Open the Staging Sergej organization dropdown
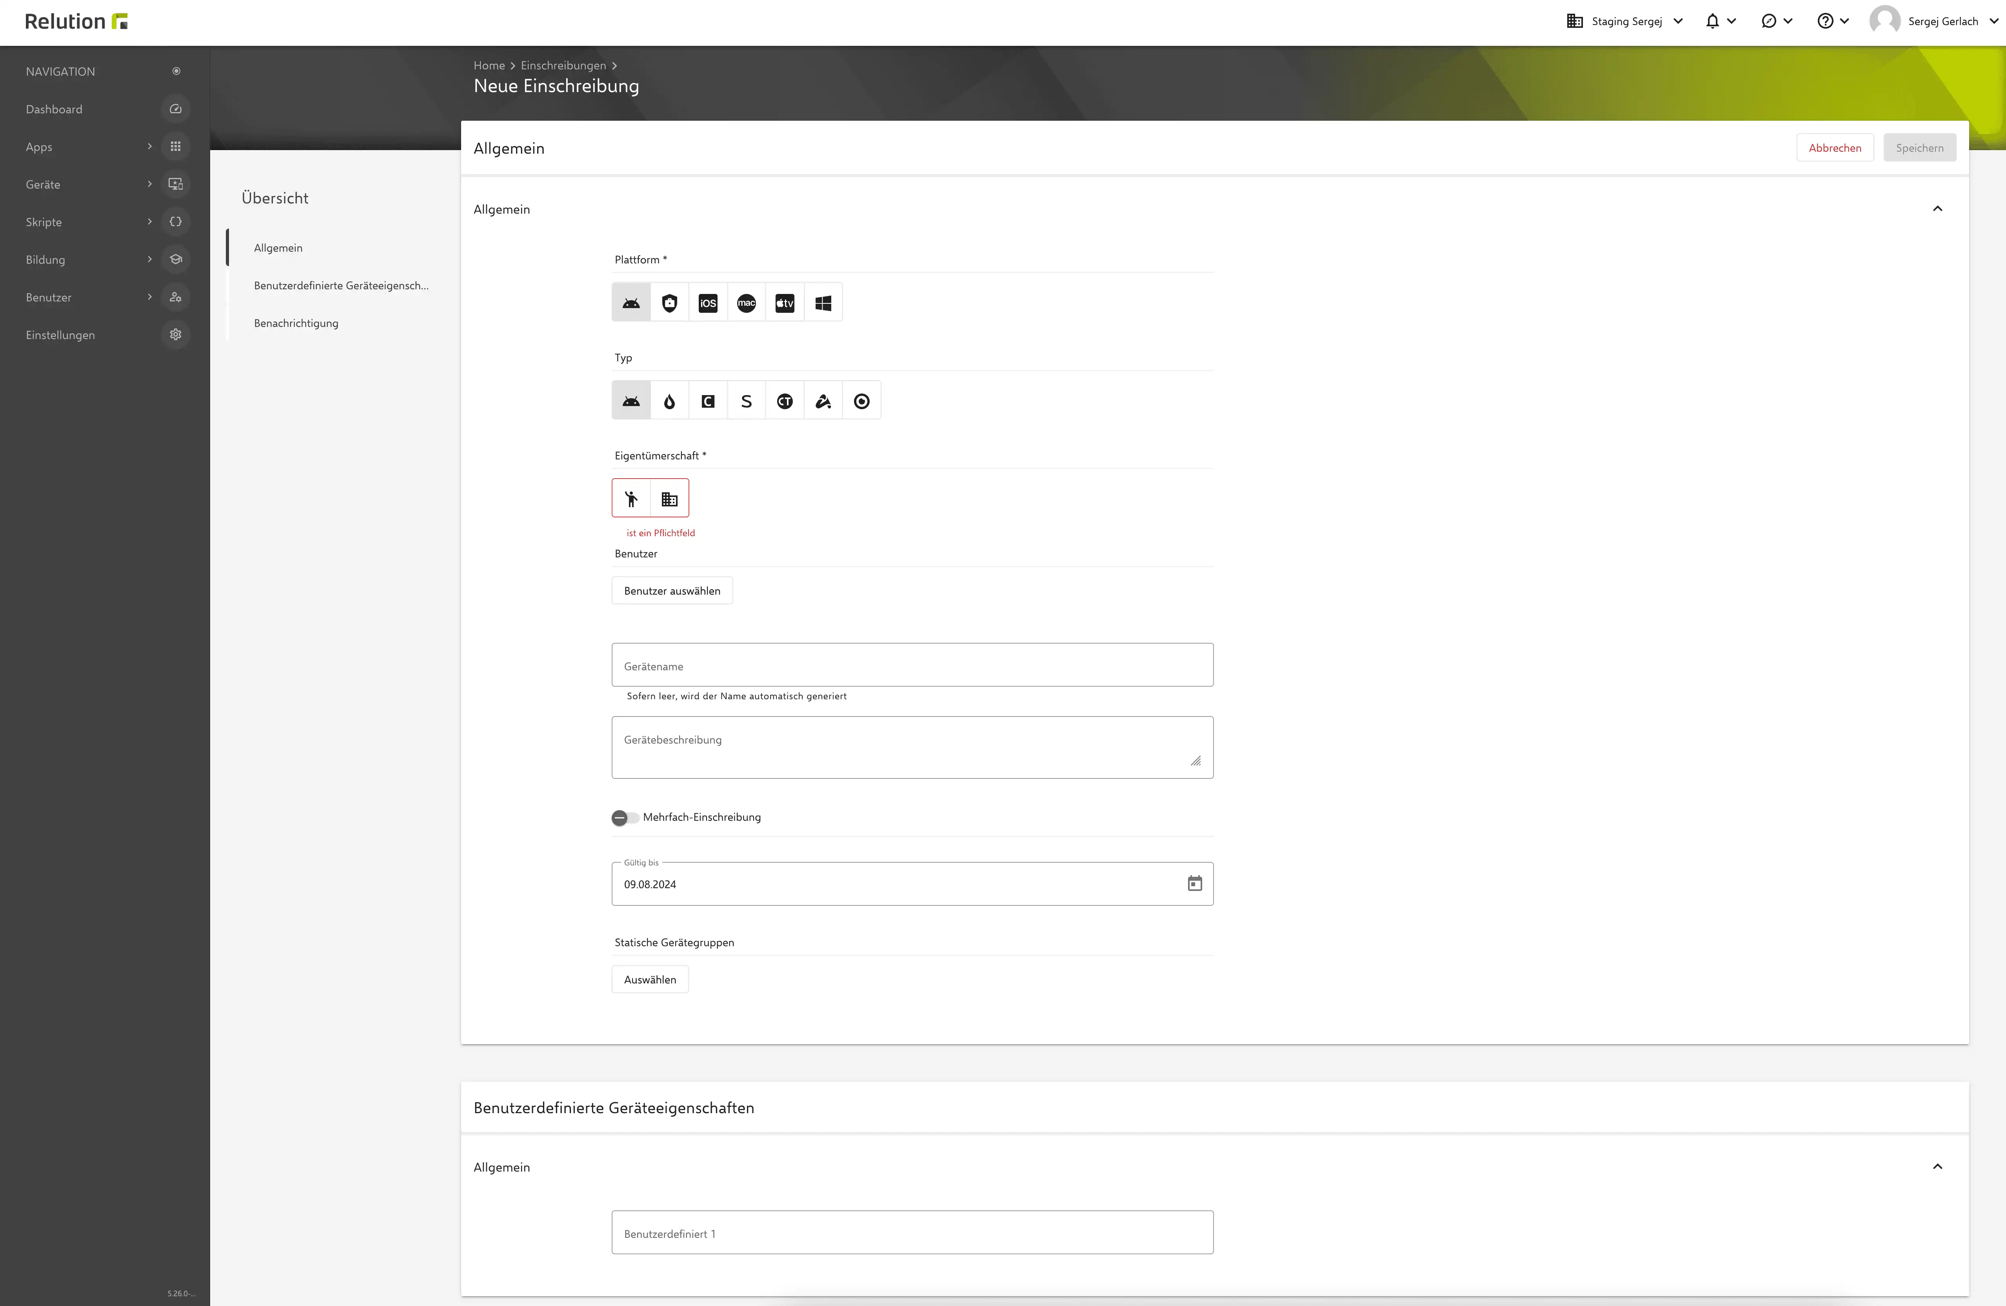Viewport: 2006px width, 1306px height. tap(1624, 22)
